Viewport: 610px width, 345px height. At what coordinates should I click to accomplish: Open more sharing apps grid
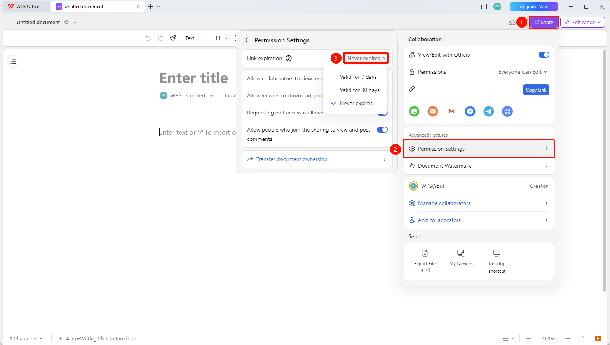(x=507, y=111)
